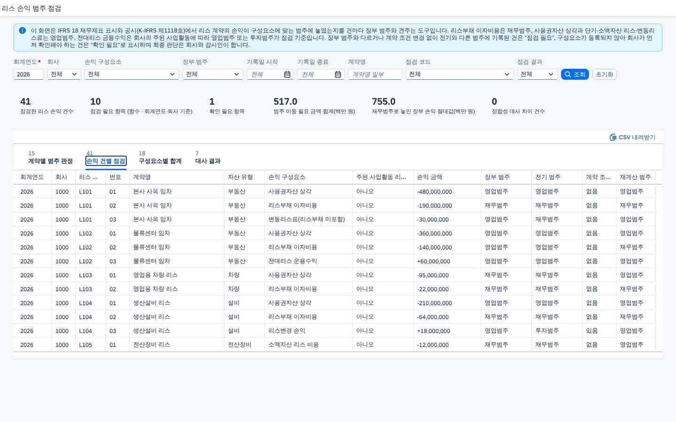This screenshot has height=422, width=676.
Task: Expand the 회사 dropdown
Action: pyautogui.click(x=64, y=75)
